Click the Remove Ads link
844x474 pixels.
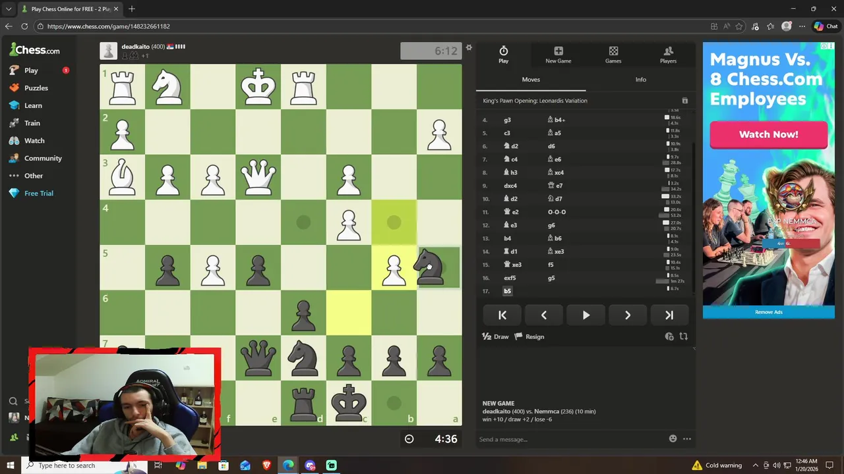tap(768, 312)
